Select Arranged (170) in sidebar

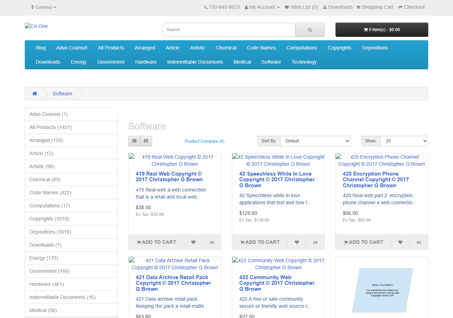pyautogui.click(x=71, y=140)
